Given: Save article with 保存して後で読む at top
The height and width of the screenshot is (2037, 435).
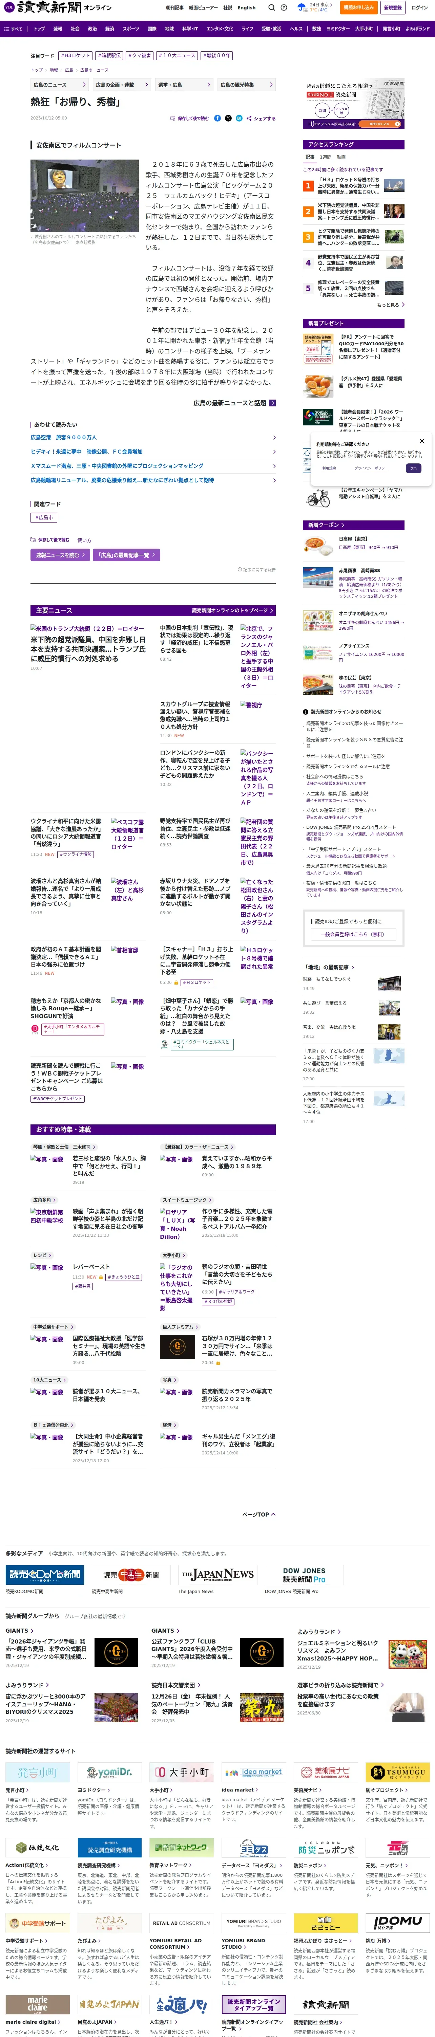Looking at the screenshot, I should (x=189, y=118).
